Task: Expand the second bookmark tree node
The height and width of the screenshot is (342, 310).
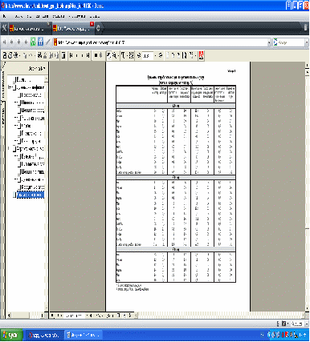Action: point(10,87)
